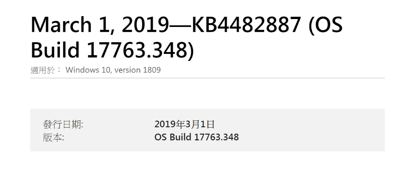
Task: Click the KB4482887 article title heading
Action: [x=187, y=37]
